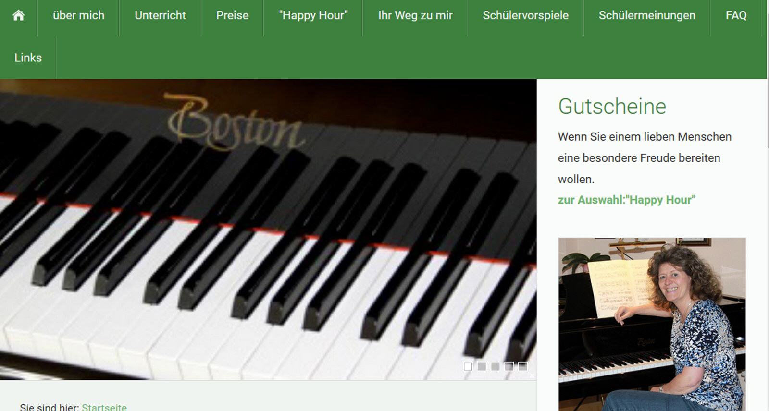Open the FAQ menu item
769x411 pixels.
736,15
